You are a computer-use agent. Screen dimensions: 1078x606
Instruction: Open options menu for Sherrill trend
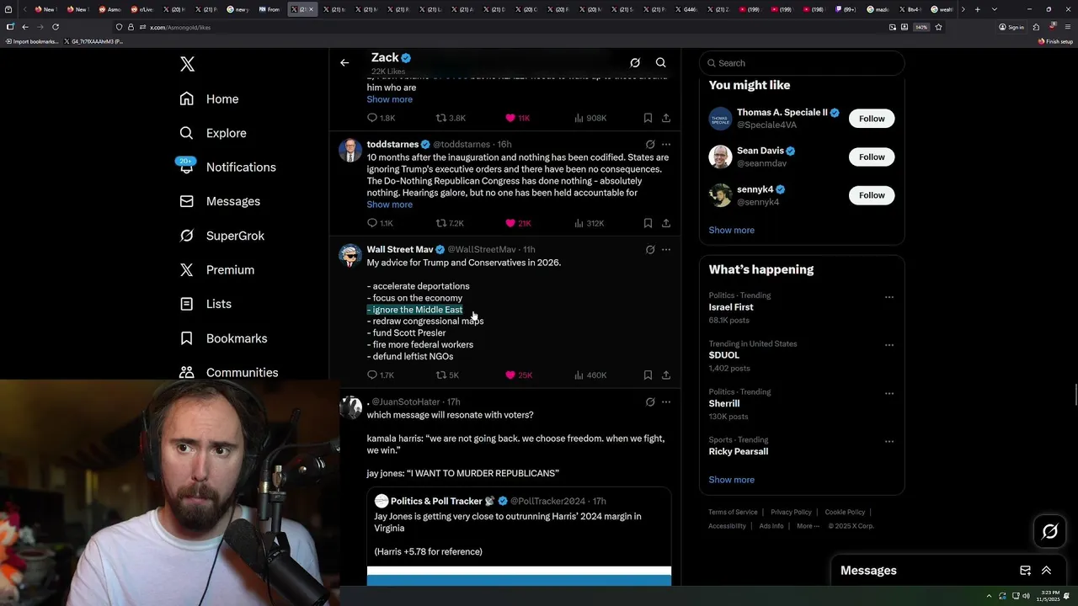[x=889, y=393]
